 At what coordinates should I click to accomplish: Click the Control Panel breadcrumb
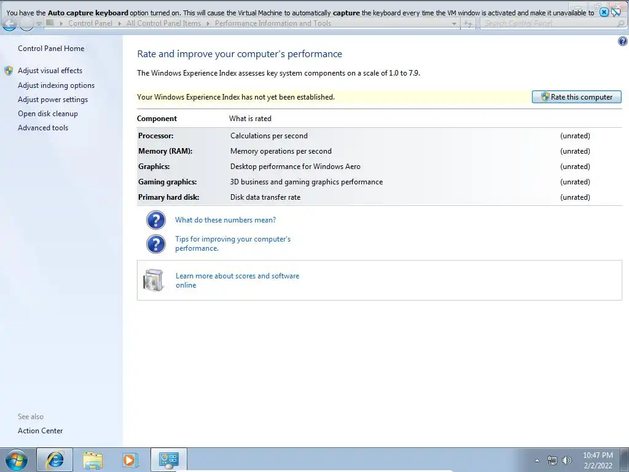(x=90, y=23)
